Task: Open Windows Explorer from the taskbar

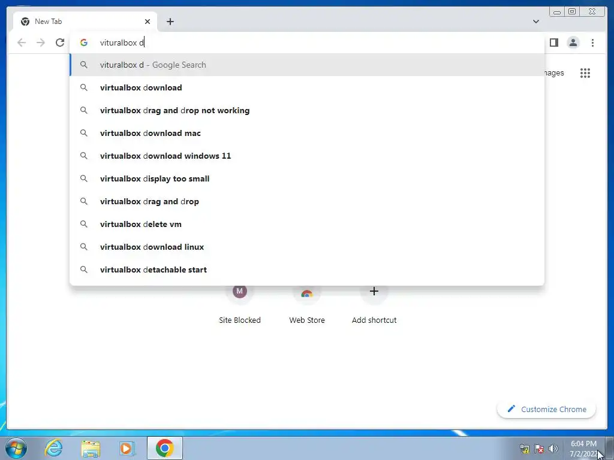Action: click(x=91, y=449)
